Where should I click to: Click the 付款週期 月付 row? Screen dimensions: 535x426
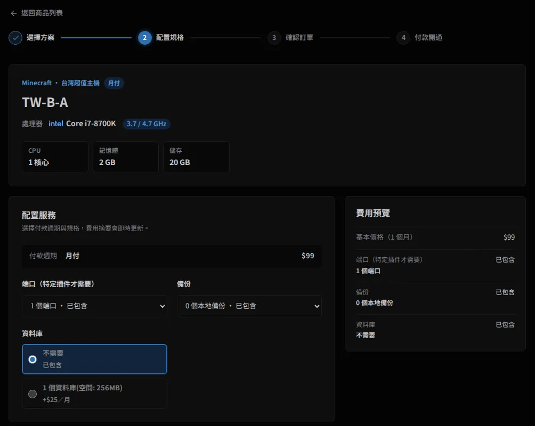(x=172, y=256)
